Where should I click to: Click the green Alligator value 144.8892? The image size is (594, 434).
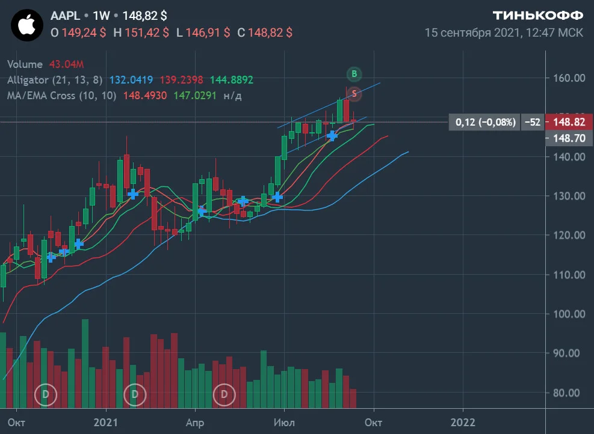click(232, 80)
